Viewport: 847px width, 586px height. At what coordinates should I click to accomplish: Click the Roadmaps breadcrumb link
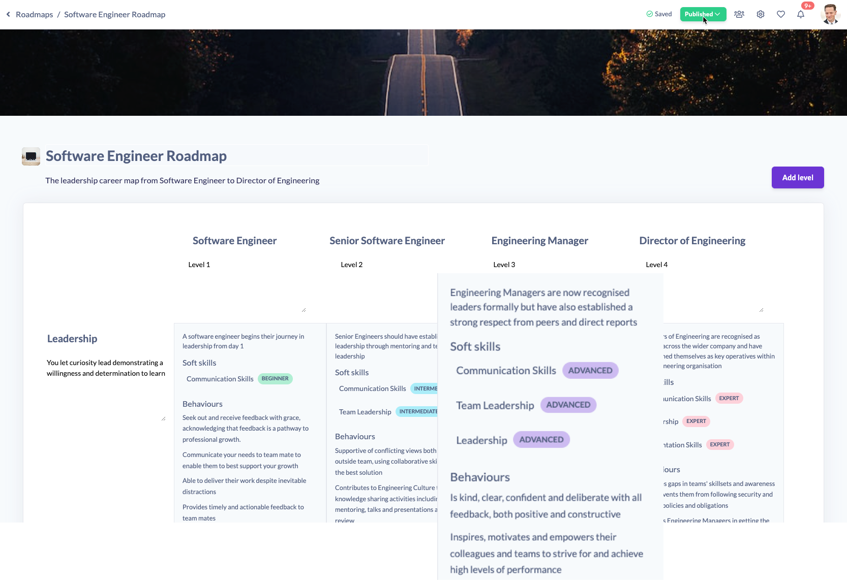[34, 14]
